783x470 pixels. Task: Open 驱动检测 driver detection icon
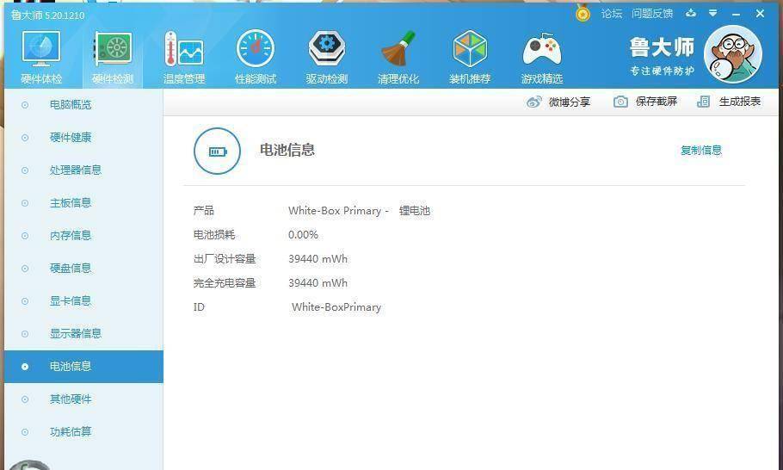[327, 48]
